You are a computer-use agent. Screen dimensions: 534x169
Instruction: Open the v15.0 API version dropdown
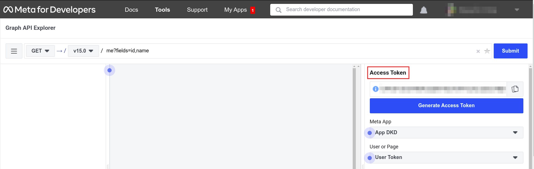point(83,51)
